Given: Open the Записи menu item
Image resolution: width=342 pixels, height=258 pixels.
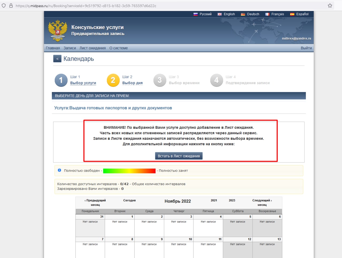Looking at the screenshot, I should click(70, 48).
